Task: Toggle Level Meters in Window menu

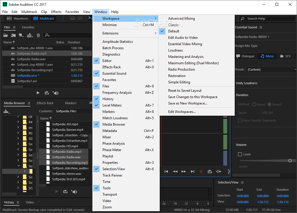Action: pyautogui.click(x=126, y=105)
